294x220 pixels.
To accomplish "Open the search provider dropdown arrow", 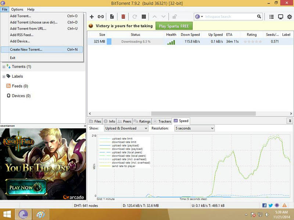I will (202, 16).
